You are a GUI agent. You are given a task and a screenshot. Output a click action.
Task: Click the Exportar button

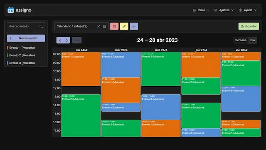tap(249, 26)
